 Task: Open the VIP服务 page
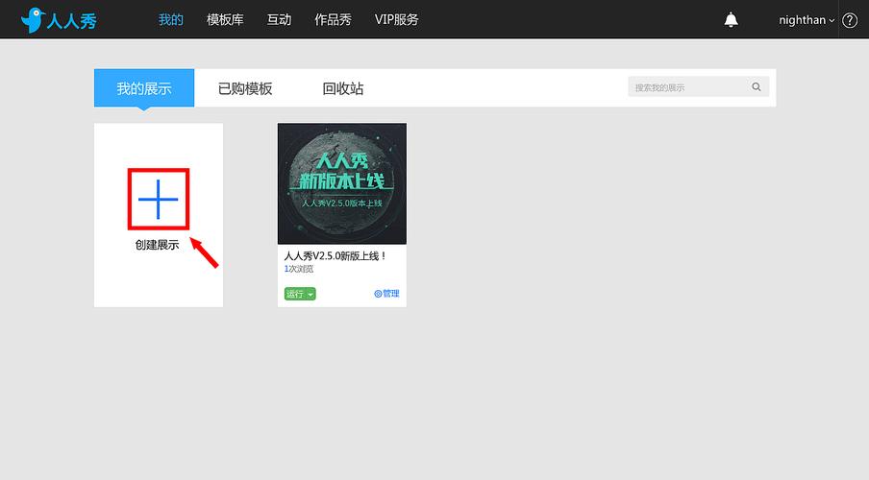397,19
